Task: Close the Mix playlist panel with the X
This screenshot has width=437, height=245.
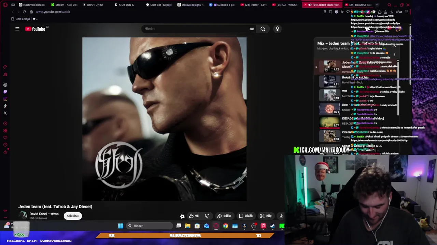Action: (x=394, y=45)
